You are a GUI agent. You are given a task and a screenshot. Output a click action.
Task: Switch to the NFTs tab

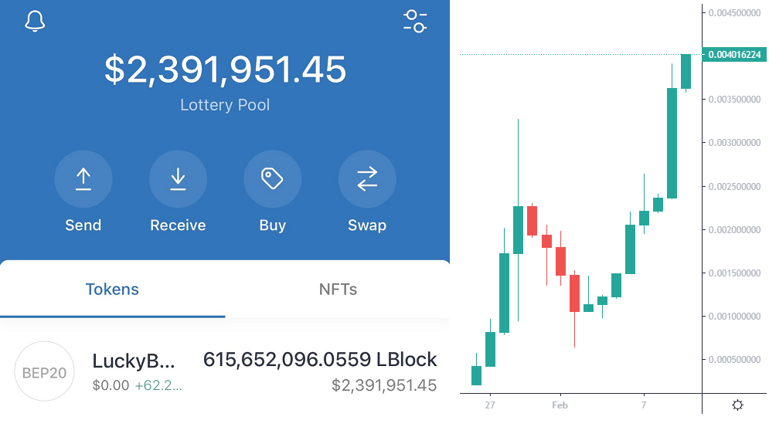pyautogui.click(x=338, y=290)
